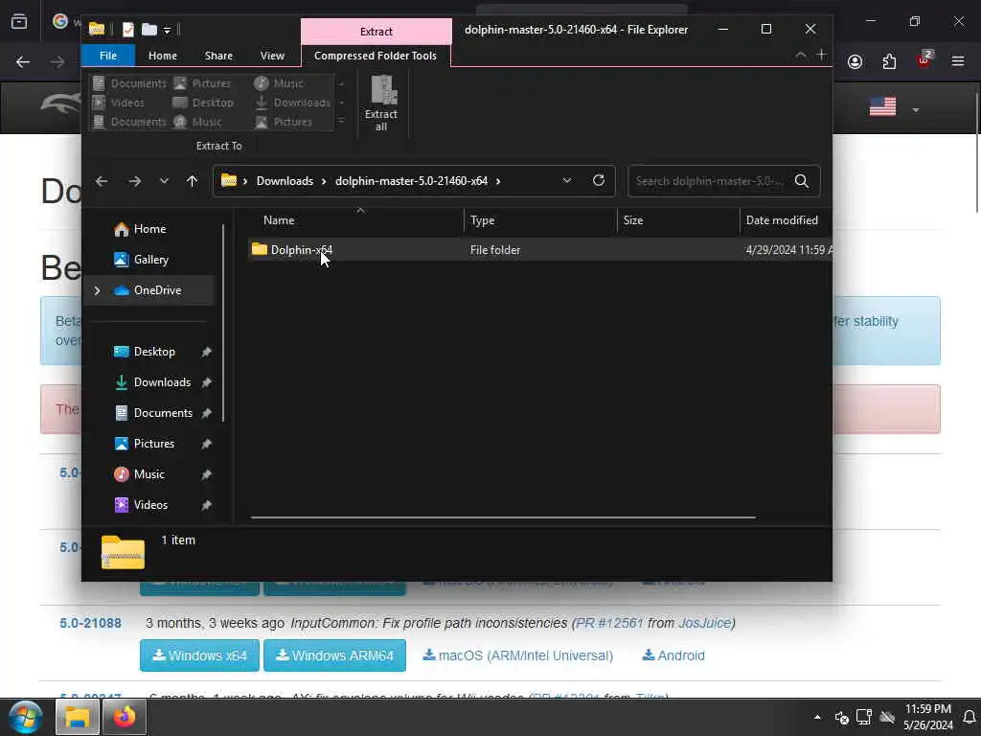Open the Customize Quick Access Toolbar dropdown
The height and width of the screenshot is (736, 981).
click(x=167, y=30)
